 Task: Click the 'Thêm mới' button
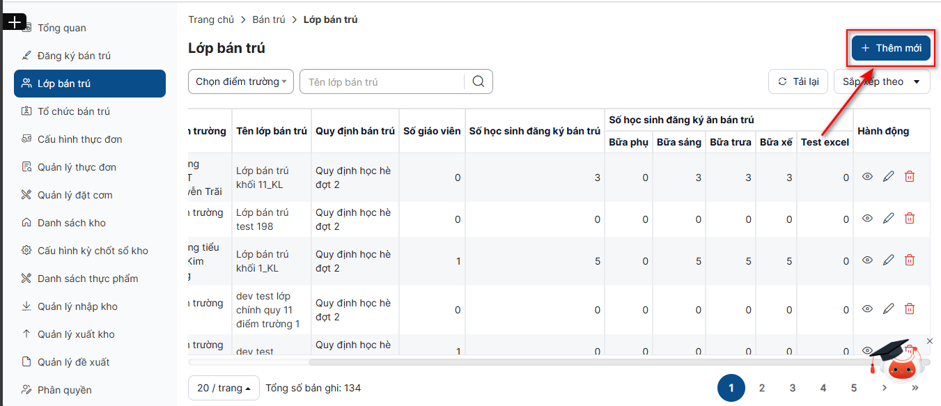(891, 48)
